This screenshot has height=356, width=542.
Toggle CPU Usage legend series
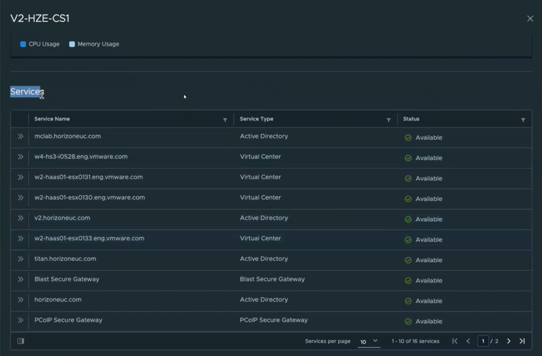coord(40,44)
